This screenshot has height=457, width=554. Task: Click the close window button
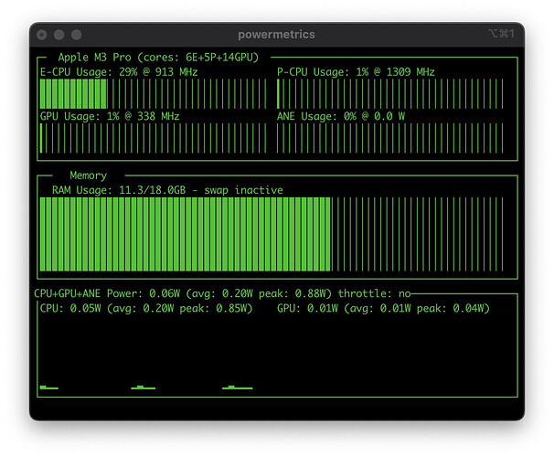(41, 35)
